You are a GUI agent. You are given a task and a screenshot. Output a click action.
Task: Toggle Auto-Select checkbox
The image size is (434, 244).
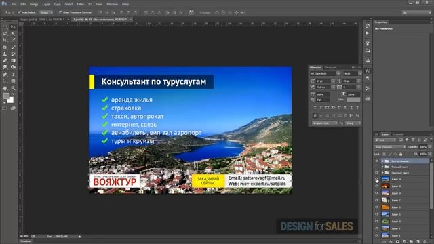coord(19,12)
